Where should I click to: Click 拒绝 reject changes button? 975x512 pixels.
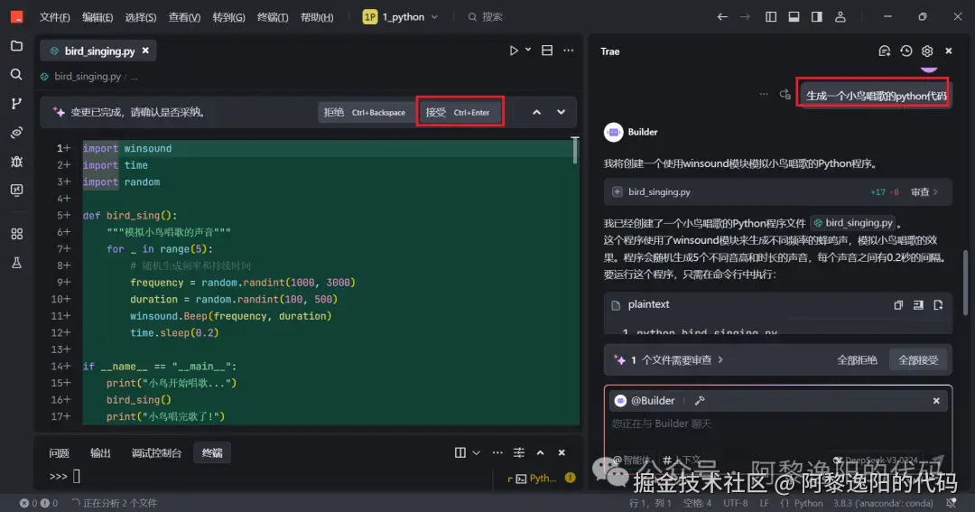tap(365, 112)
